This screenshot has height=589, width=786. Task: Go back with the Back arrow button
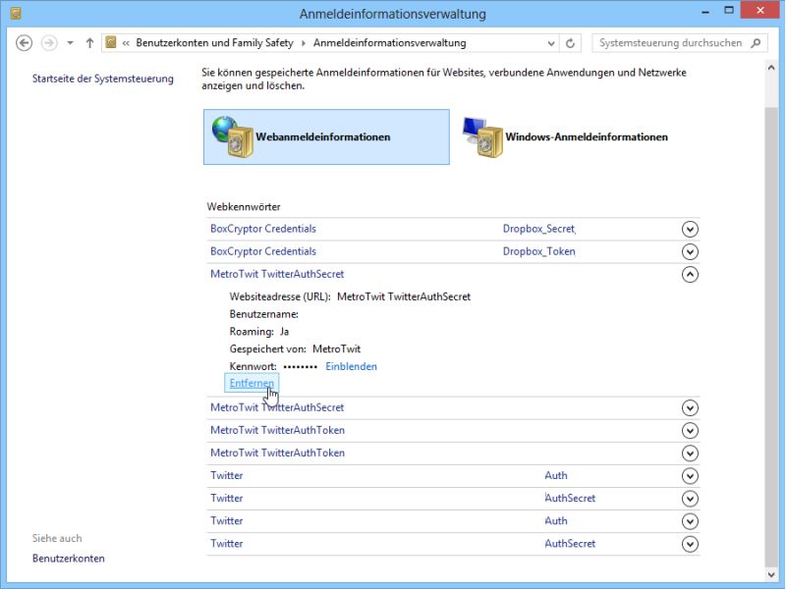pyautogui.click(x=24, y=43)
